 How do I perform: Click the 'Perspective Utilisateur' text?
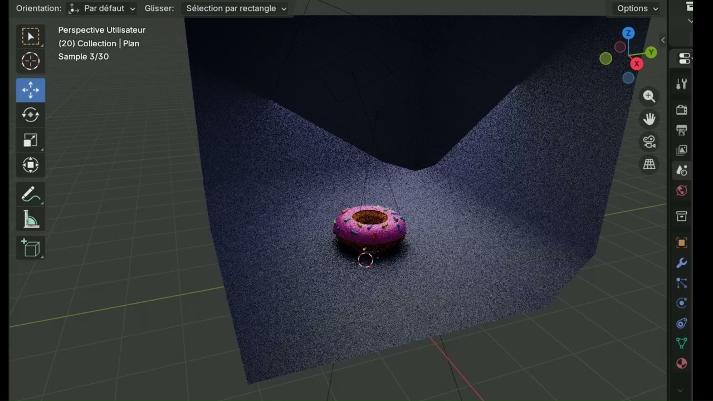point(102,30)
